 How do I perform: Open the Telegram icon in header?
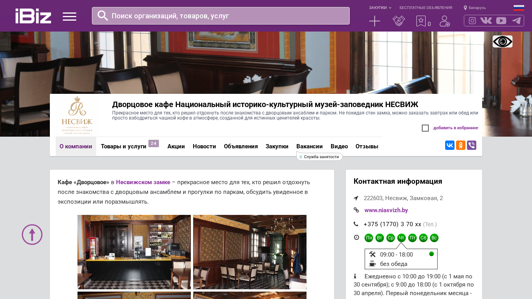pyautogui.click(x=516, y=21)
